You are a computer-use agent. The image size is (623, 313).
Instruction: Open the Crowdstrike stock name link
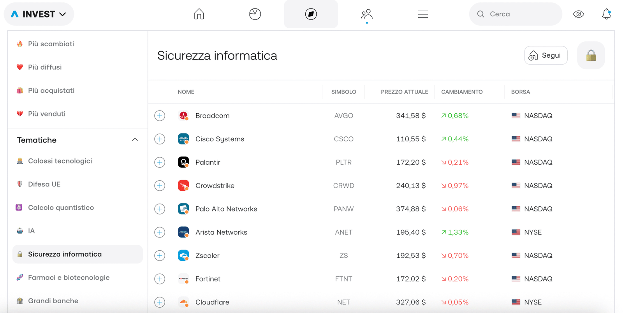coord(215,186)
